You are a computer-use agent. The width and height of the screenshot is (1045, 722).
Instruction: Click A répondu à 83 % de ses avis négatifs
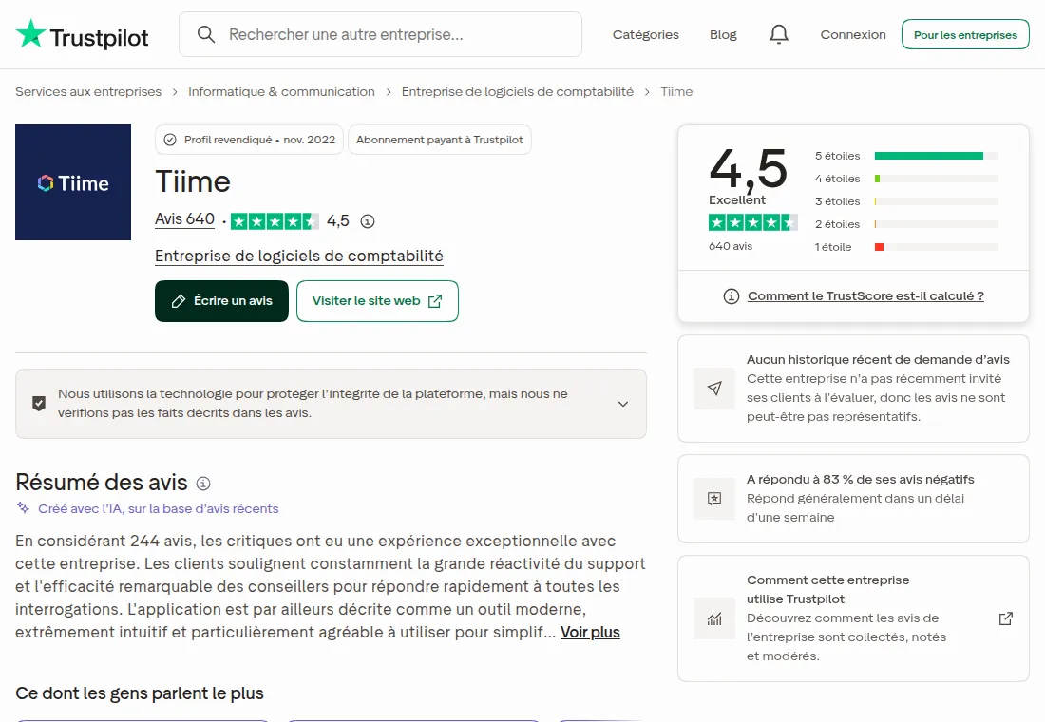click(x=861, y=480)
